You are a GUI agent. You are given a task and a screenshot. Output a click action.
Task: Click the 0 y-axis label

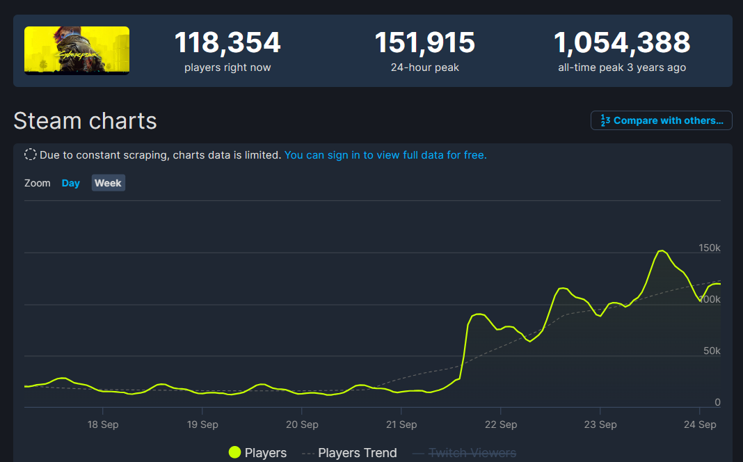click(x=717, y=402)
